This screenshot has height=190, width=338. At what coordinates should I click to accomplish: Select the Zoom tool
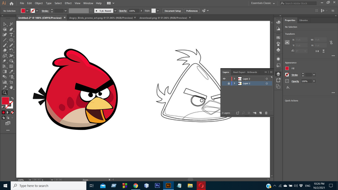click(x=5, y=93)
